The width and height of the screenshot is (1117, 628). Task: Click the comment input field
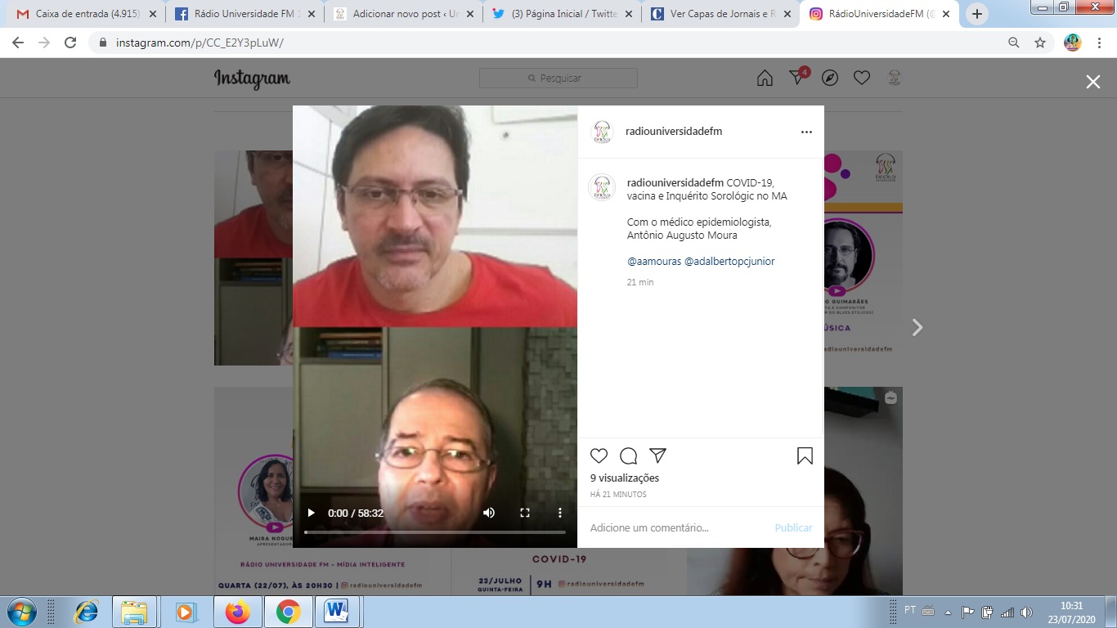(678, 528)
